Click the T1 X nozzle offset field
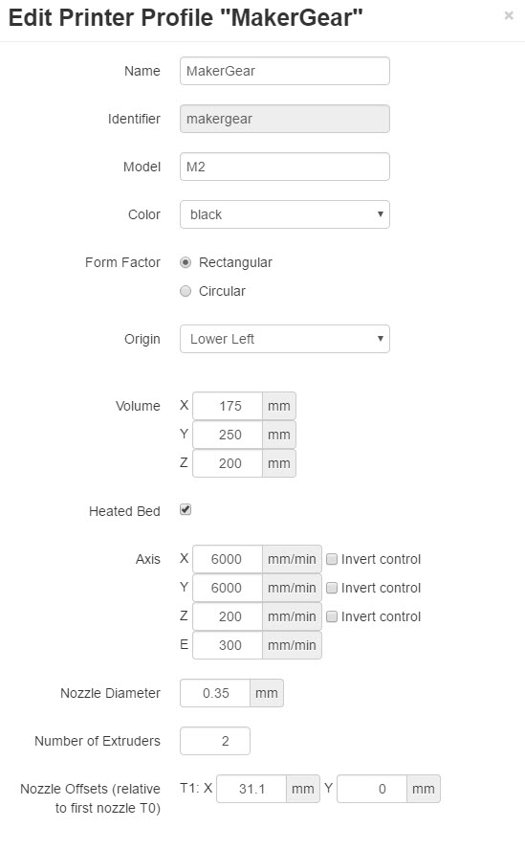This screenshot has width=525, height=850. coord(252,789)
